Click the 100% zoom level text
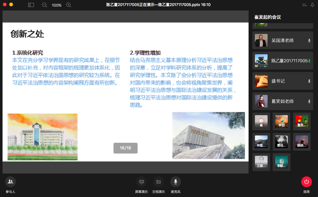This screenshot has height=197, width=318. point(56,5)
